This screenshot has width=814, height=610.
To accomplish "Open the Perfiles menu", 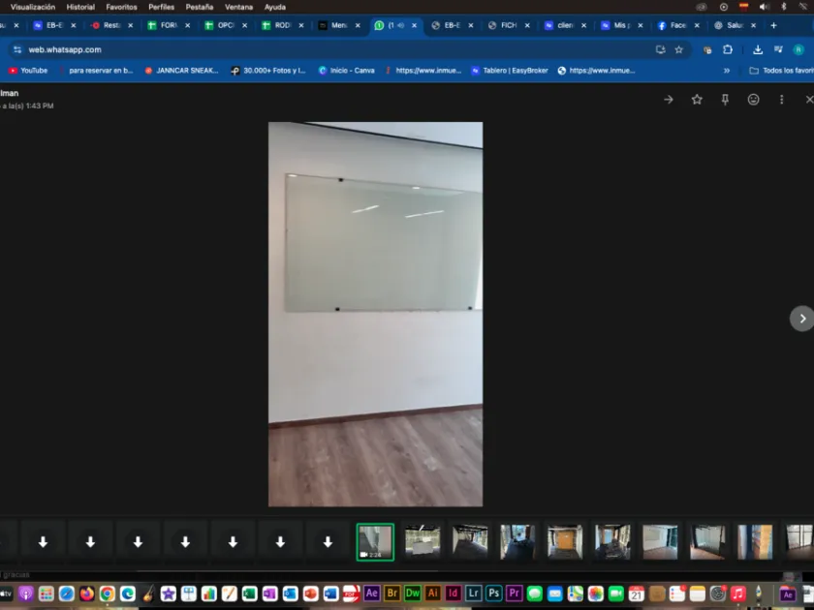I will point(162,8).
